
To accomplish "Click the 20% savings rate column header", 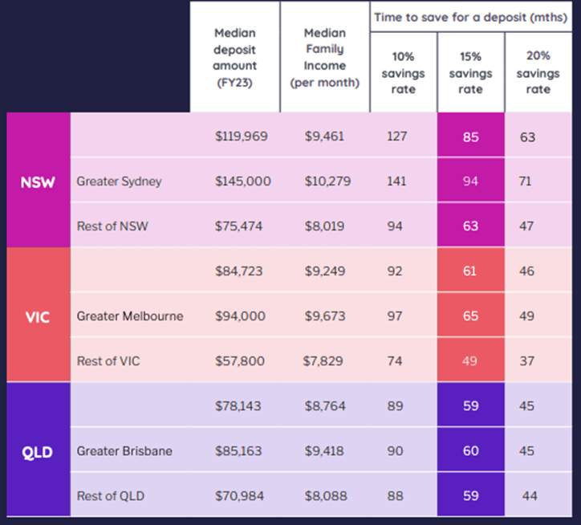I will click(538, 73).
